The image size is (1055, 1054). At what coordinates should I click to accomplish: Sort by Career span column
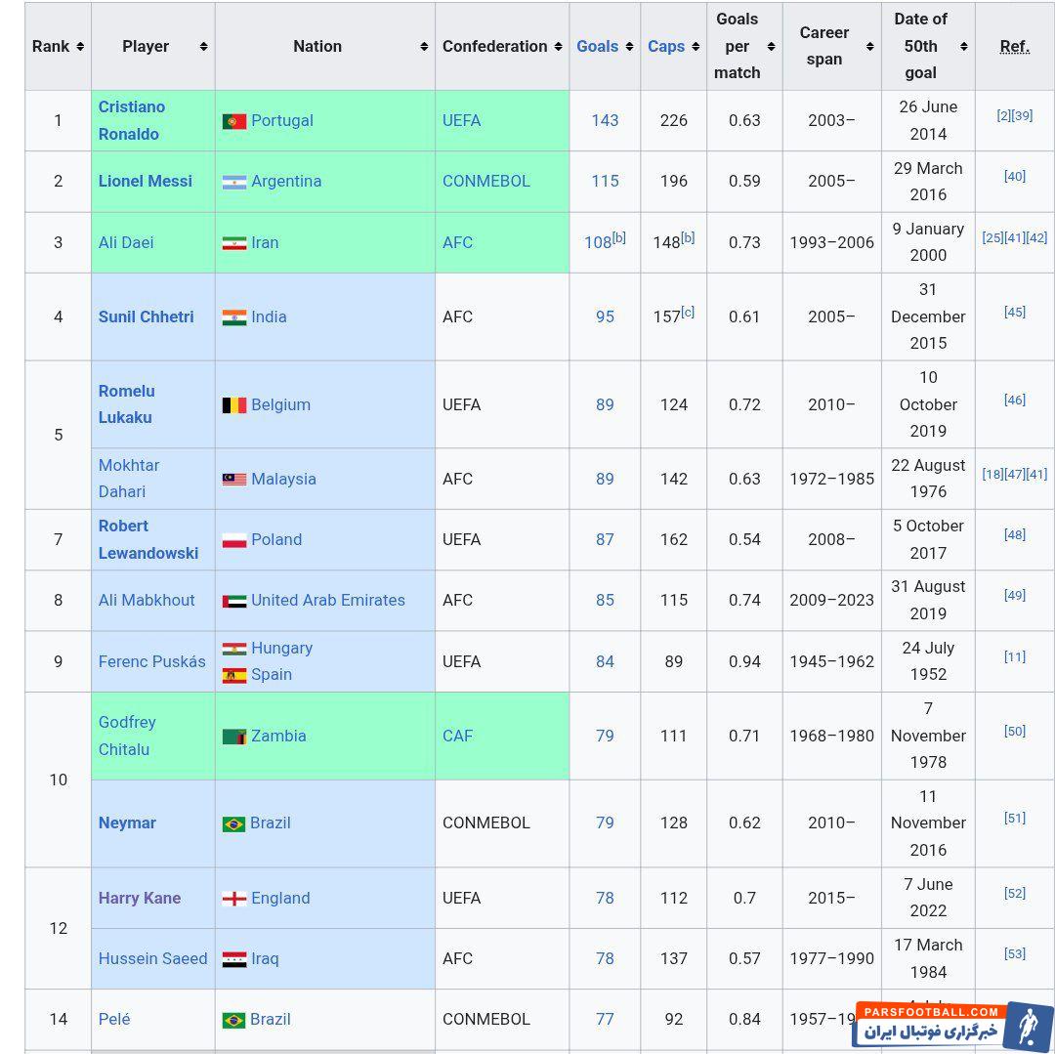pyautogui.click(x=869, y=47)
